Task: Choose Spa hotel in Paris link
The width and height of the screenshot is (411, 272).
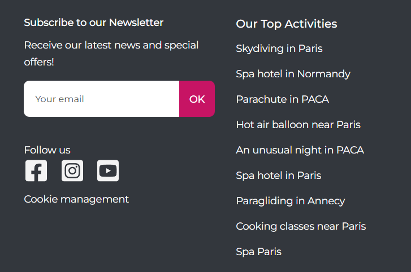Action: [278, 176]
